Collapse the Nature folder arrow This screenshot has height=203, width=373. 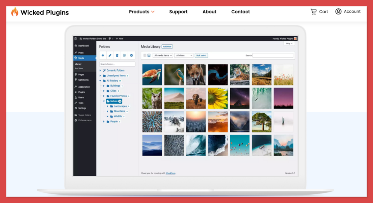click(104, 101)
